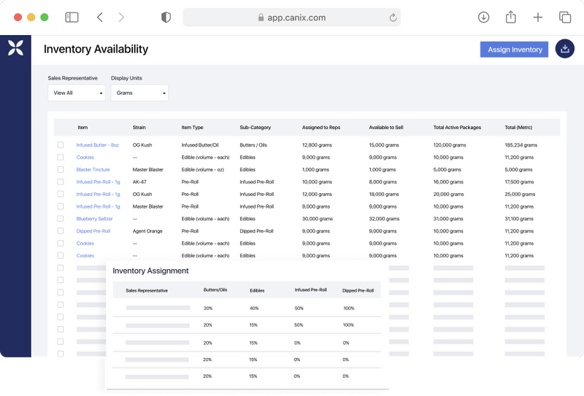Open Sales Representative View All dropdown

pos(77,93)
